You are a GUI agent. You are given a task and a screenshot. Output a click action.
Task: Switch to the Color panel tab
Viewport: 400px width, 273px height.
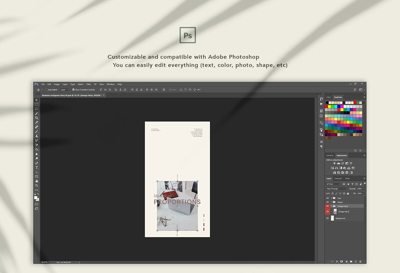[329, 97]
